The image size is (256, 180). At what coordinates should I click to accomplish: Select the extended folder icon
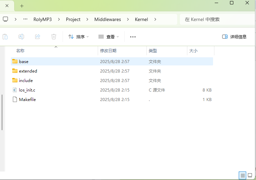coord(15,71)
